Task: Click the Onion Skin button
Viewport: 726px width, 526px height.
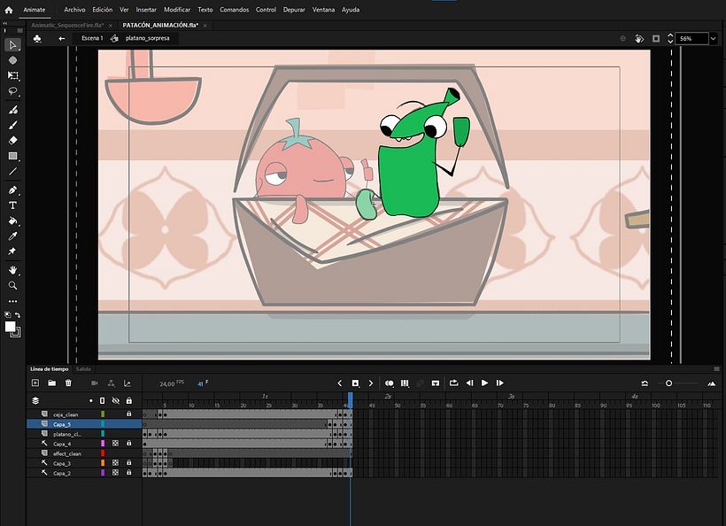Action: tap(390, 383)
